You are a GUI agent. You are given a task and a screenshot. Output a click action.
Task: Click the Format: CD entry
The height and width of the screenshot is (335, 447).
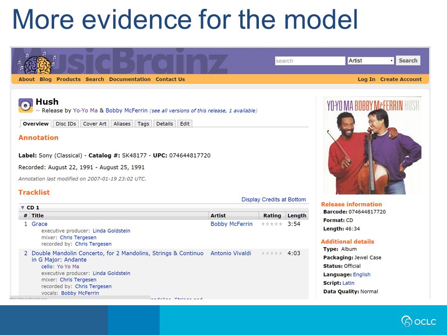tap(338, 220)
